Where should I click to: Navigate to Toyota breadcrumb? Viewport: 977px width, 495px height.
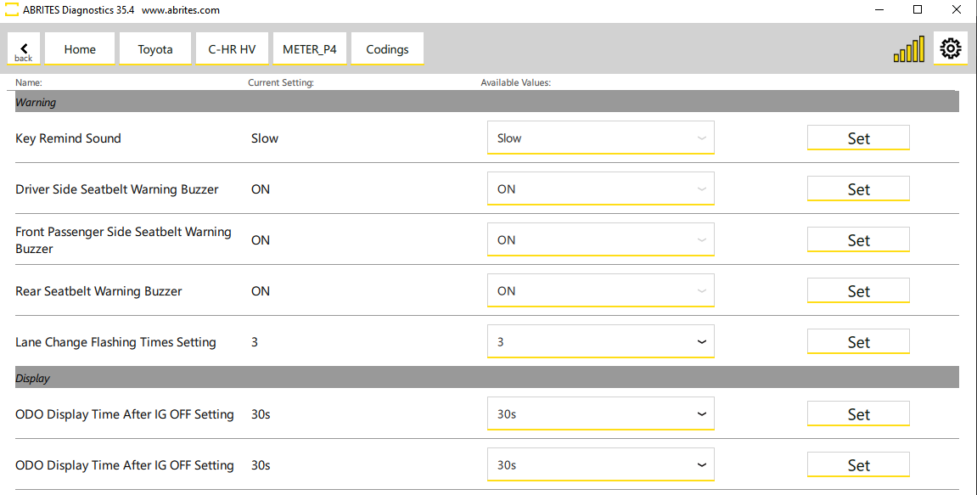[x=155, y=49]
